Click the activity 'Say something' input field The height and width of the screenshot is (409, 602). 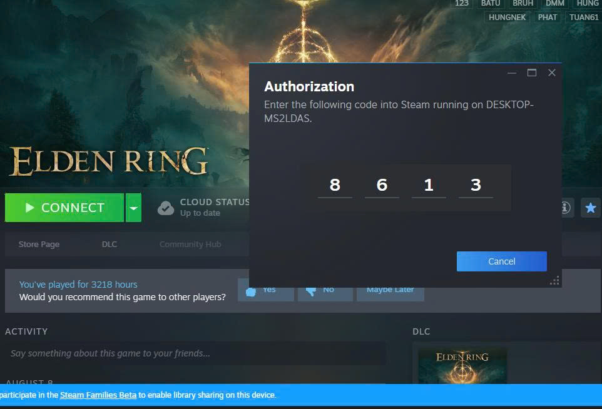pos(195,353)
